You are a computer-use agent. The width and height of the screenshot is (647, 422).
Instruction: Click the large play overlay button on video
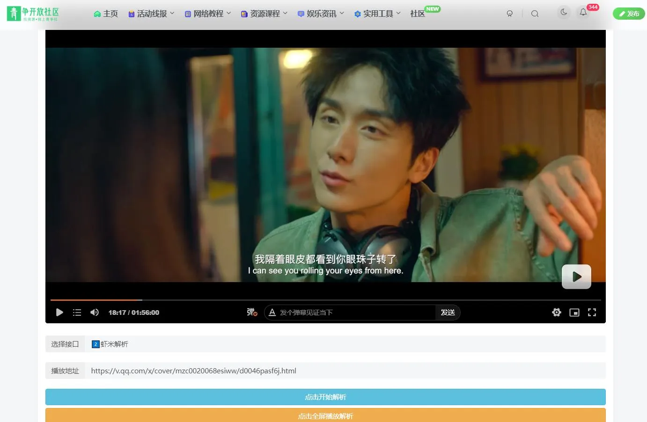coord(576,276)
